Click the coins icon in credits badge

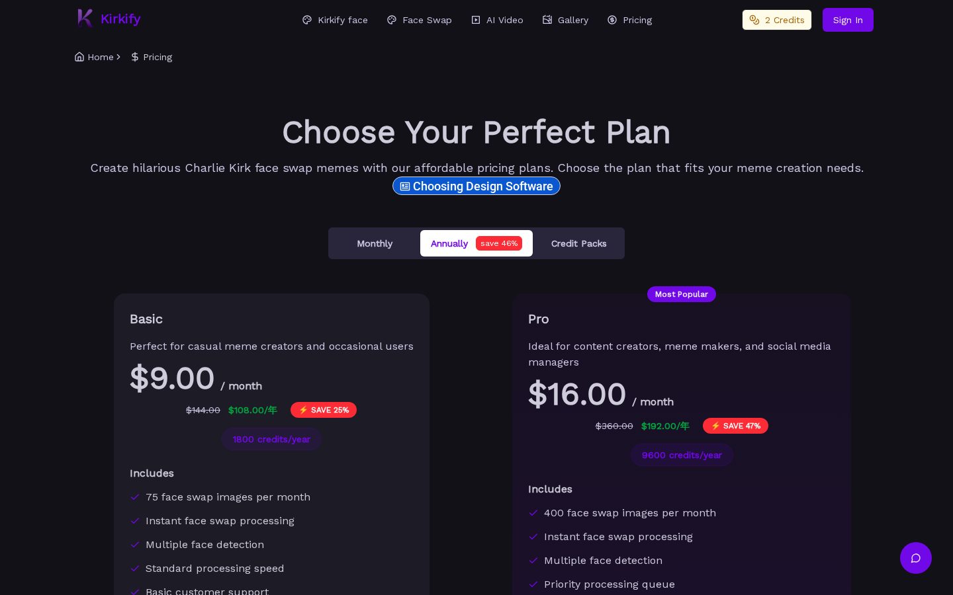[754, 20]
